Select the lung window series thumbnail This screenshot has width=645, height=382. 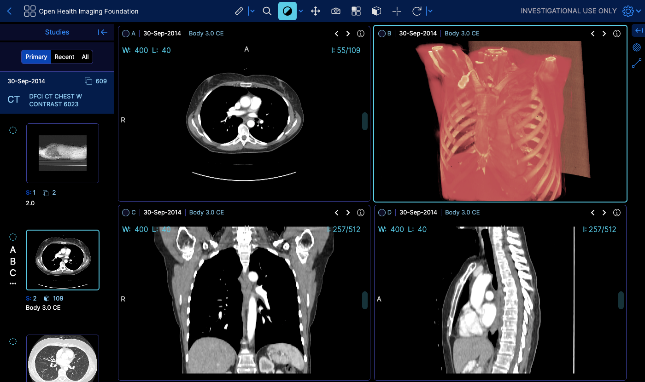coord(63,358)
